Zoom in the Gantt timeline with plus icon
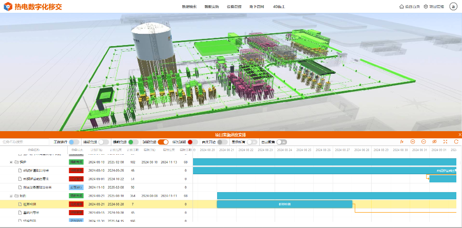Screen dimensions: 462x228 [413, 141]
